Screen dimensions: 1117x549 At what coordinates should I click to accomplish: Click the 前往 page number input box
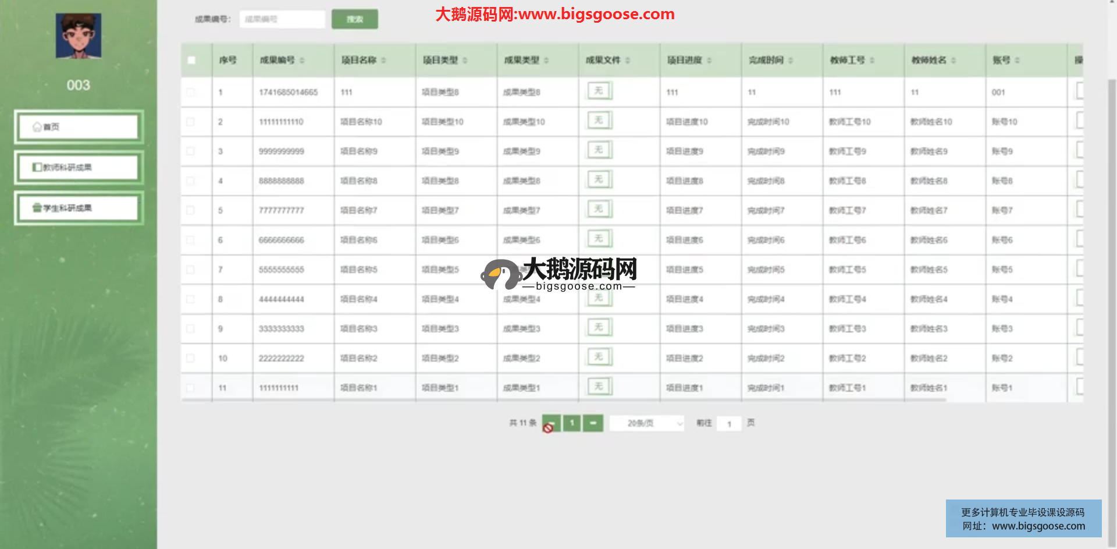point(729,424)
